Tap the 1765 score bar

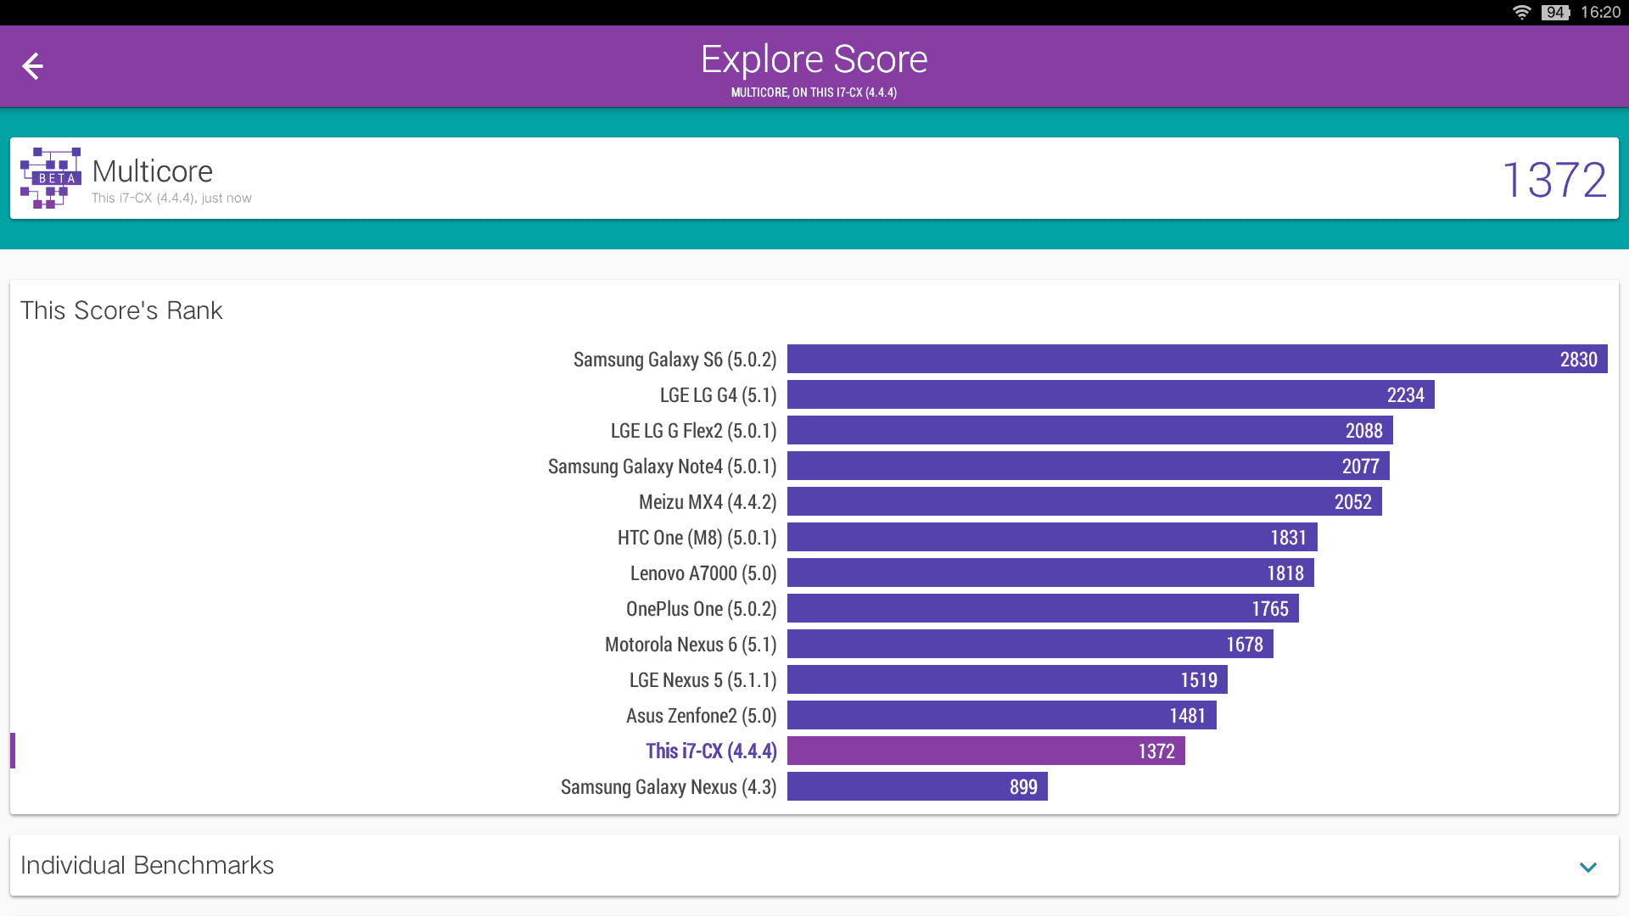pos(1043,608)
